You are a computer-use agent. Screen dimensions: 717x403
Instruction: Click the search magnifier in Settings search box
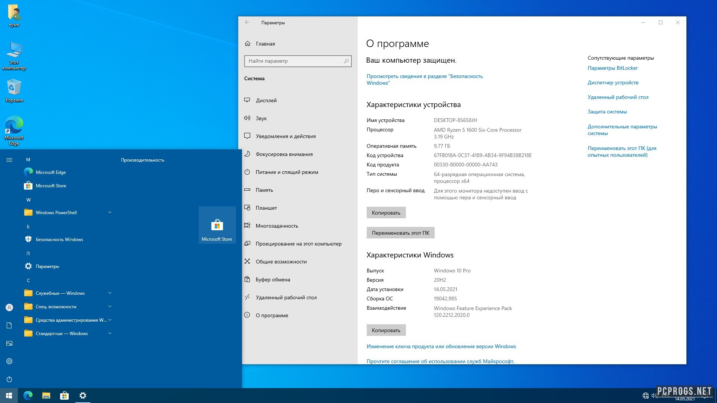tap(346, 61)
